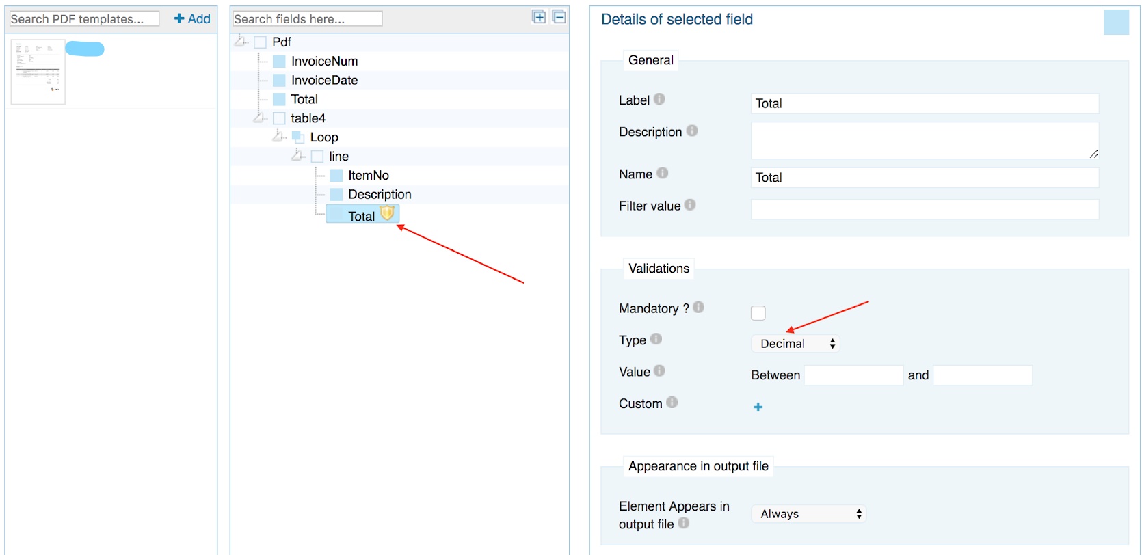Screen dimensions: 1142x555
Task: Click the info icon beside Type
Action: tap(656, 339)
